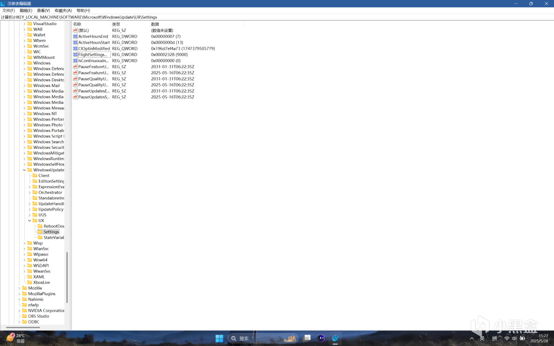This screenshot has width=554, height=346.
Task: Expand the Windows NT key
Action: click(24, 114)
